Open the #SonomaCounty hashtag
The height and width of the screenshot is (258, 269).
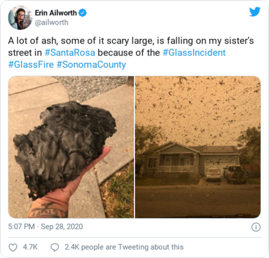[91, 65]
